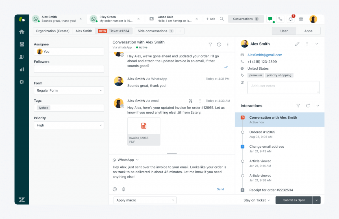The image size is (339, 219).
Task: Filter Interactions with funnel icon
Action: tap(298, 106)
